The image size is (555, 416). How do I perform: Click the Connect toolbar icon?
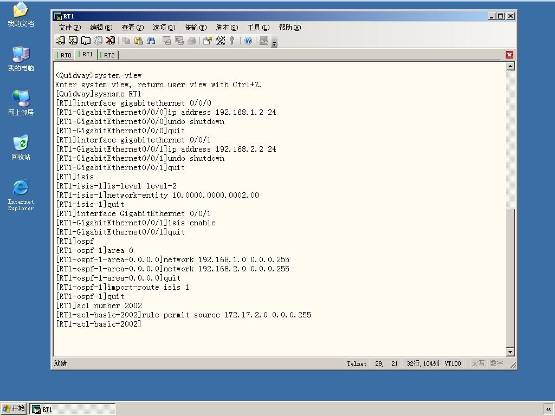click(x=61, y=41)
